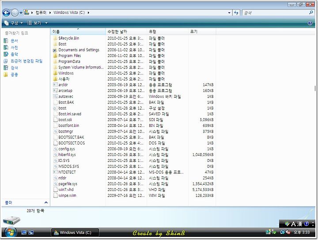318x240 pixels.
Task: Select boot.sdi file name
Action: click(x=65, y=120)
